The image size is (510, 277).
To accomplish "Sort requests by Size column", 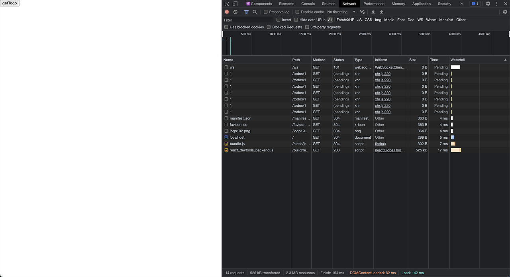I will click(x=418, y=60).
